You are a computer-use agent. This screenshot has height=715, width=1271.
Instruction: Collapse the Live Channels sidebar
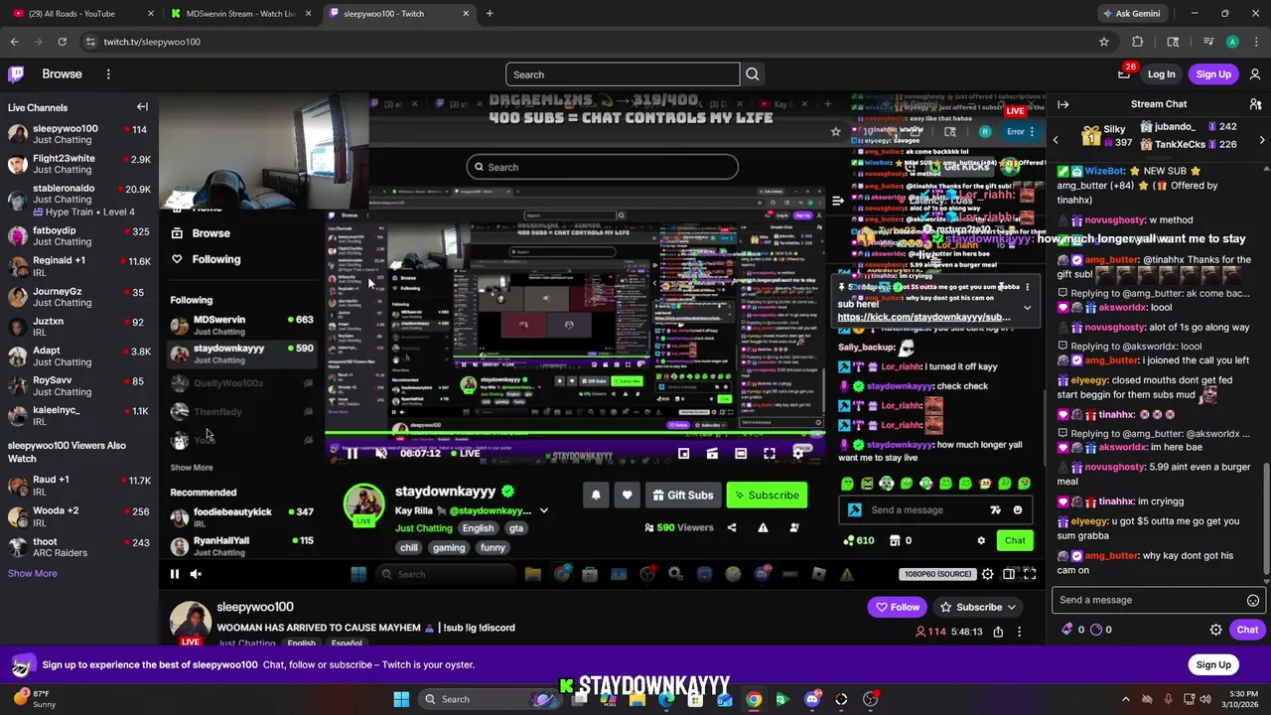pos(142,107)
